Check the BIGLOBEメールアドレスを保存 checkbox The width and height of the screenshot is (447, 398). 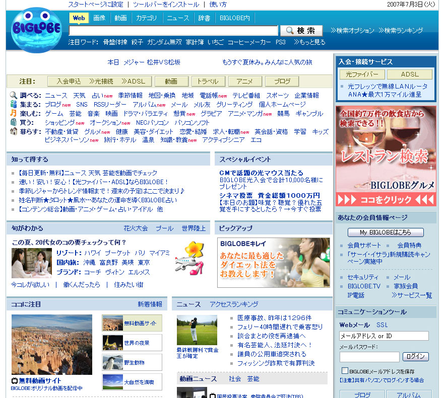coord(345,371)
